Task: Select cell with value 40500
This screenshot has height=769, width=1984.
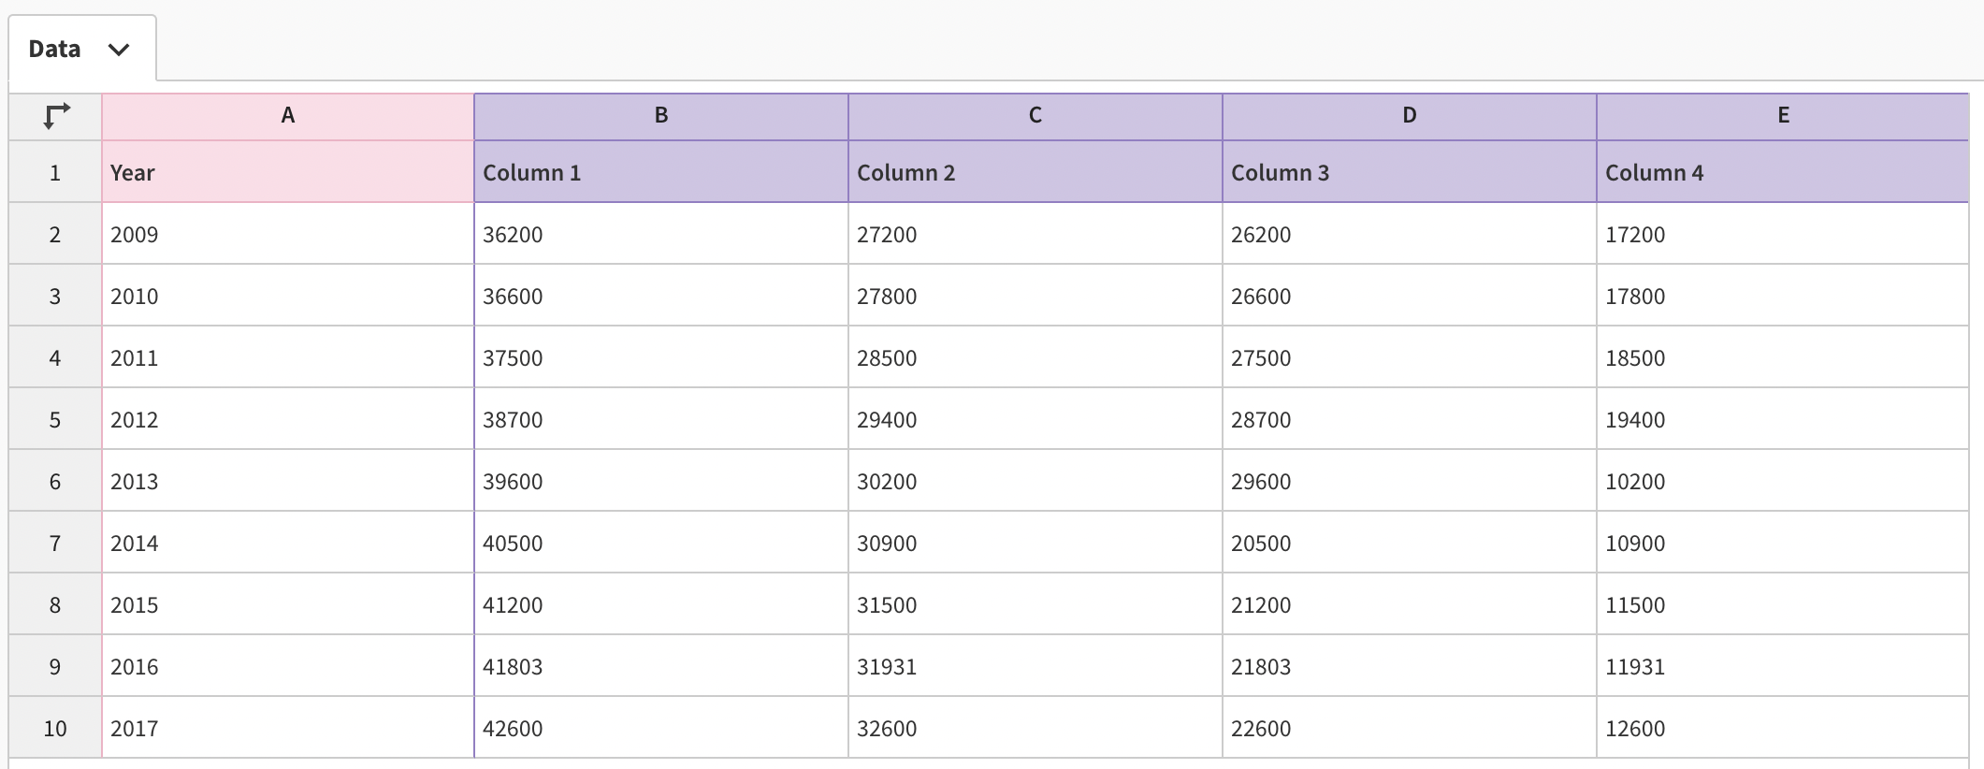Action: click(661, 543)
